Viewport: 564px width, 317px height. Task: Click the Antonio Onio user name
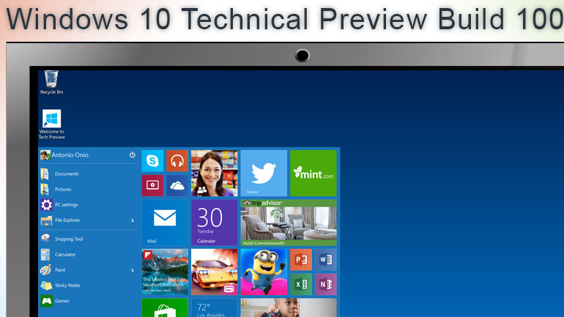[70, 155]
